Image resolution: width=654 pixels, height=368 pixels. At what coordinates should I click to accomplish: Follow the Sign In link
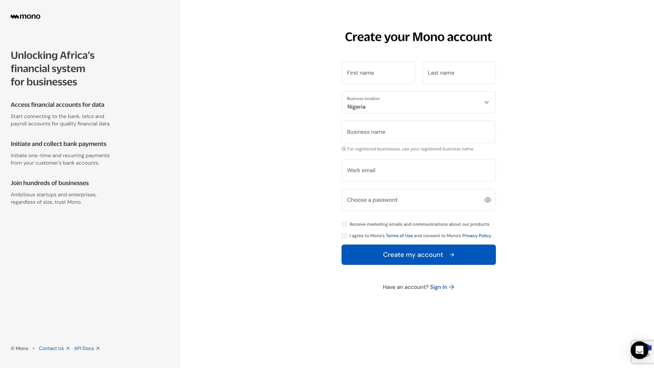(x=439, y=287)
